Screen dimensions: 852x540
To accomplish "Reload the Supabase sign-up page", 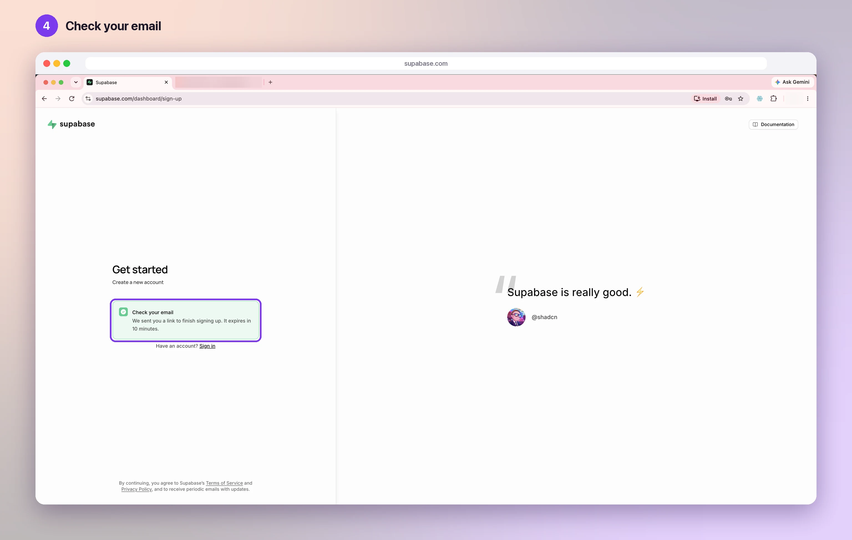I will [x=72, y=99].
